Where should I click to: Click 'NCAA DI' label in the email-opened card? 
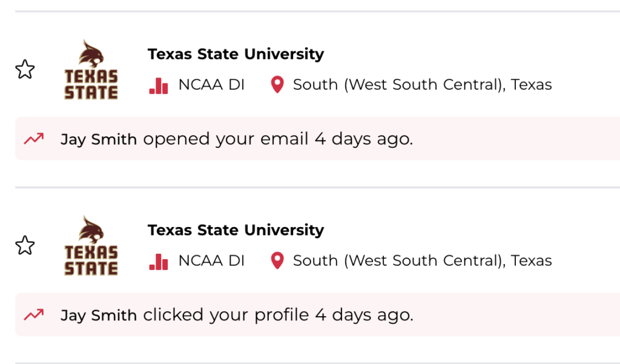211,85
